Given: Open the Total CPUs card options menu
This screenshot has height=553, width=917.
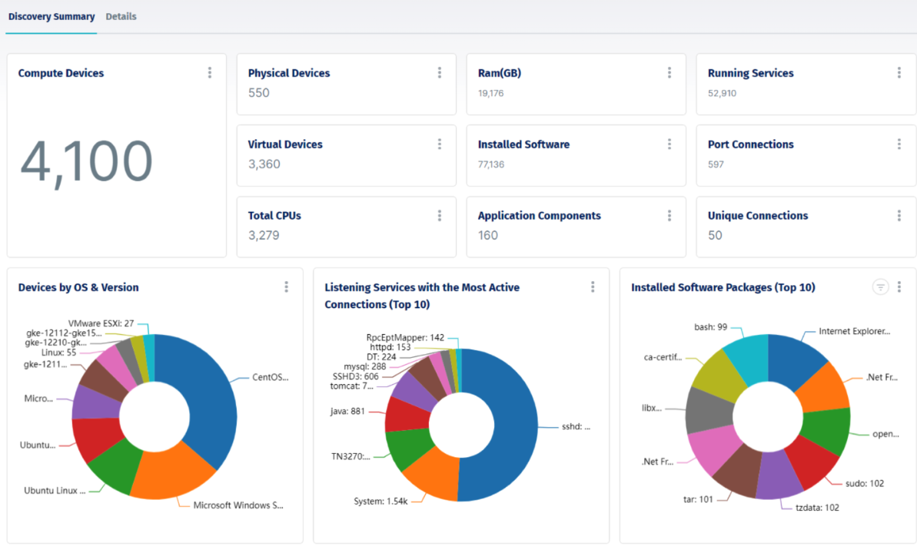Looking at the screenshot, I should coord(439,215).
